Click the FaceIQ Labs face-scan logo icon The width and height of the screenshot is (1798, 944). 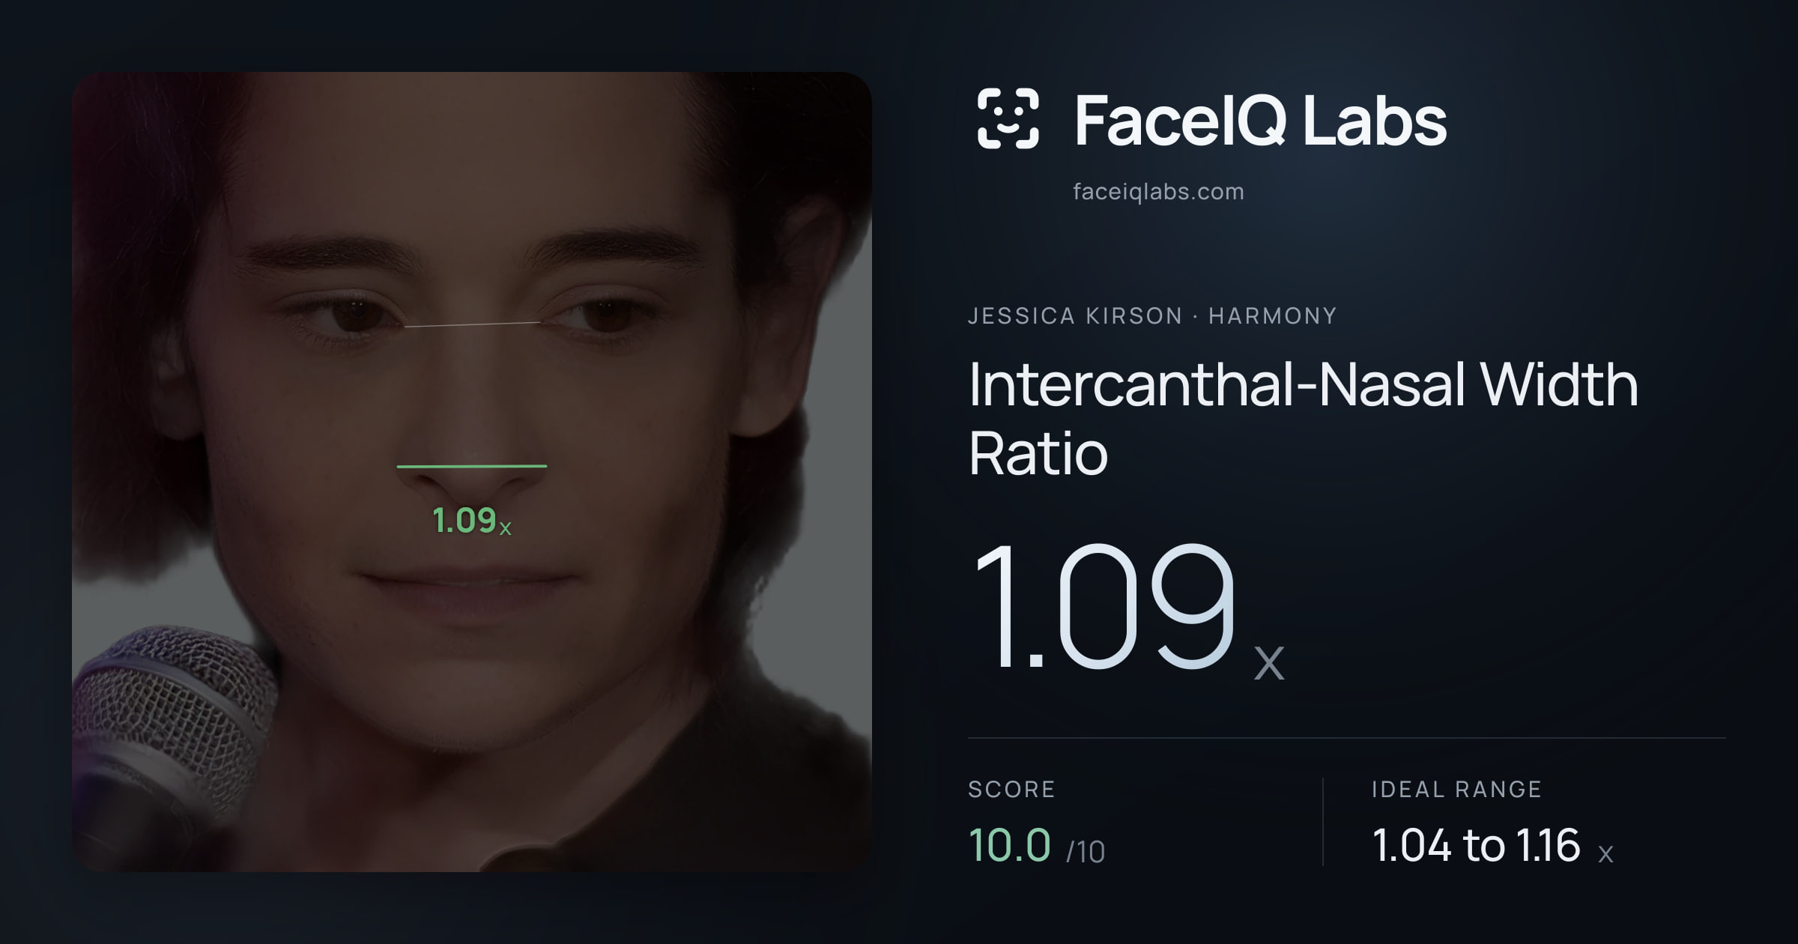1008,118
